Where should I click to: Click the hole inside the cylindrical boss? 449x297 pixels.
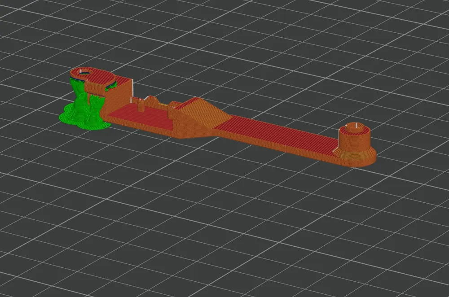pyautogui.click(x=355, y=126)
